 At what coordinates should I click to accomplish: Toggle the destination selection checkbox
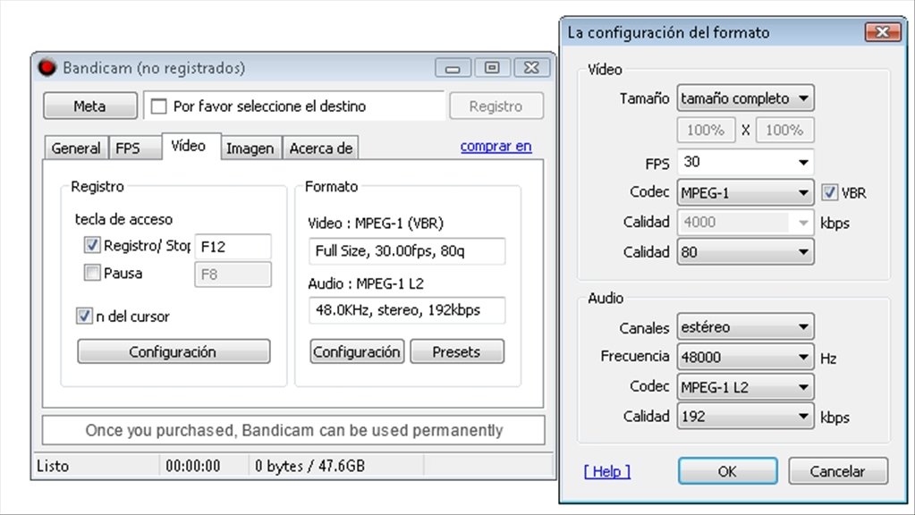pos(158,106)
